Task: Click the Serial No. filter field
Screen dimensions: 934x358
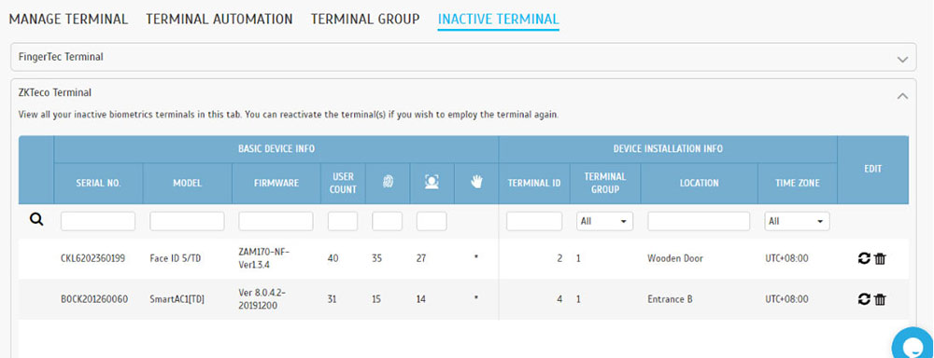Action: 98,221
